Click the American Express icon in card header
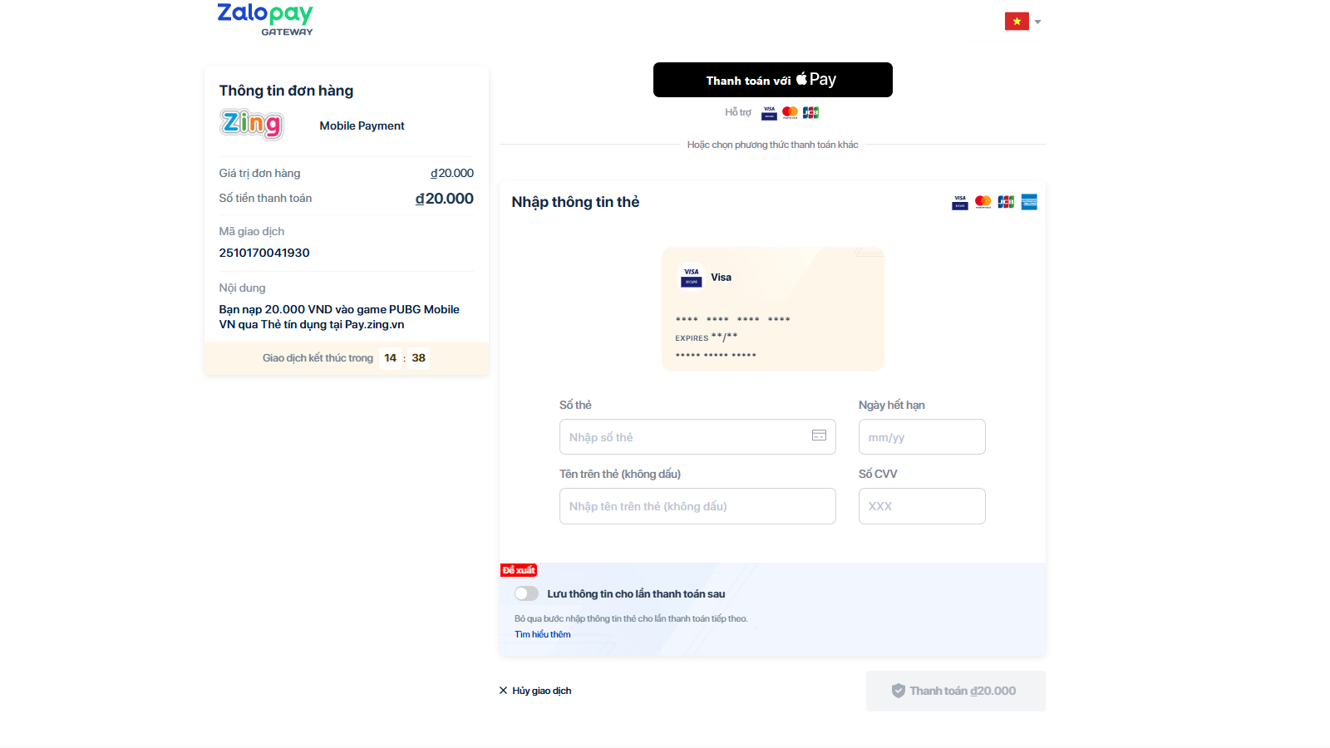The width and height of the screenshot is (1330, 748). click(1029, 202)
